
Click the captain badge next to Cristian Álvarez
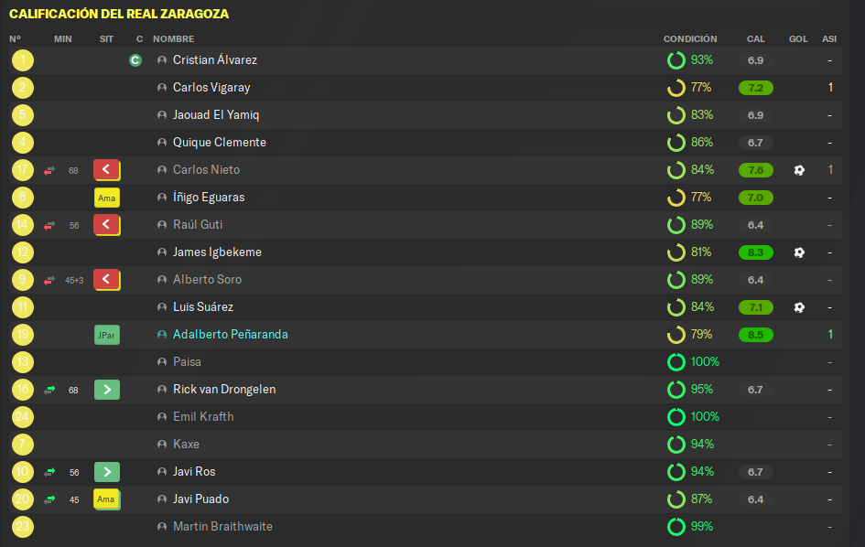[x=135, y=60]
